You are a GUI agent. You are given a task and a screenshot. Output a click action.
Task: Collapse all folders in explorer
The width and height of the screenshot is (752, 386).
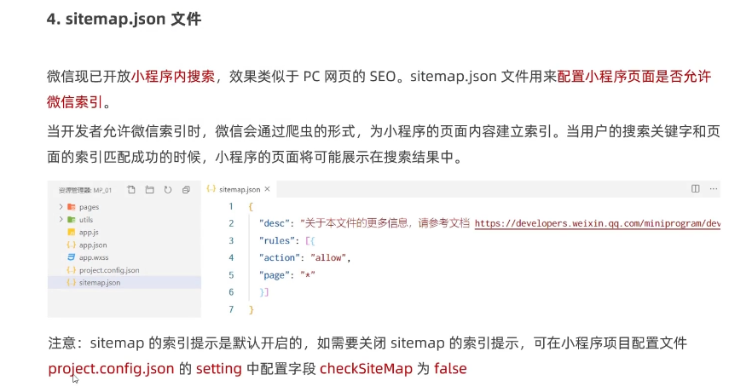coord(186,189)
